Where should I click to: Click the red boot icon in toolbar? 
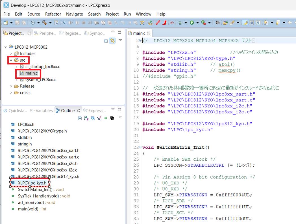[164, 23]
